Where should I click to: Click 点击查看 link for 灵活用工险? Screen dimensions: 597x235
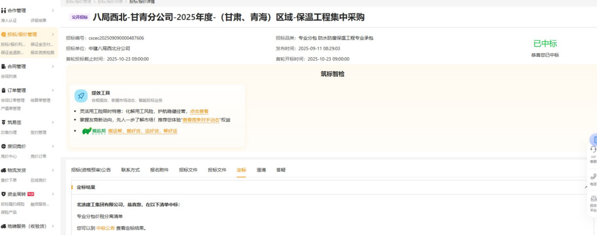(x=199, y=111)
